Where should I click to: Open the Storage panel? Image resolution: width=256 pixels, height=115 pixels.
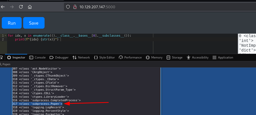coord(174,57)
